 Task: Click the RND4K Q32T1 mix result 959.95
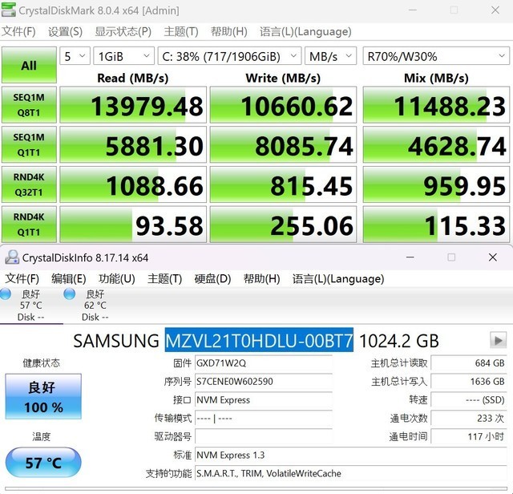[x=436, y=185]
